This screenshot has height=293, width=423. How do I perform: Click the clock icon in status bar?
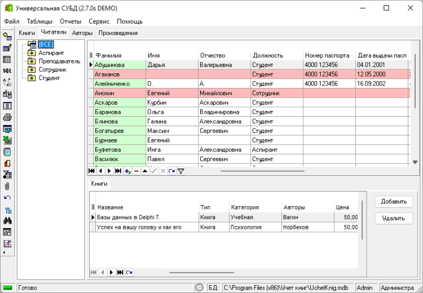click(200, 287)
